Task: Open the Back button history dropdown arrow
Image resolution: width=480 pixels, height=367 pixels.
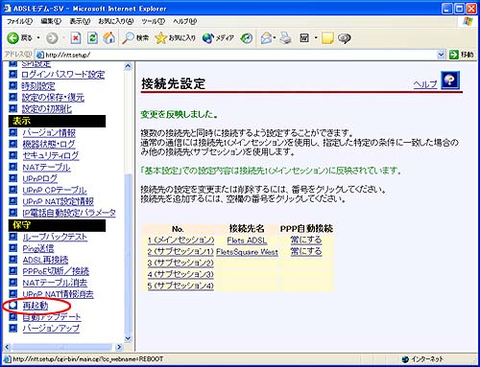Action: click(38, 38)
